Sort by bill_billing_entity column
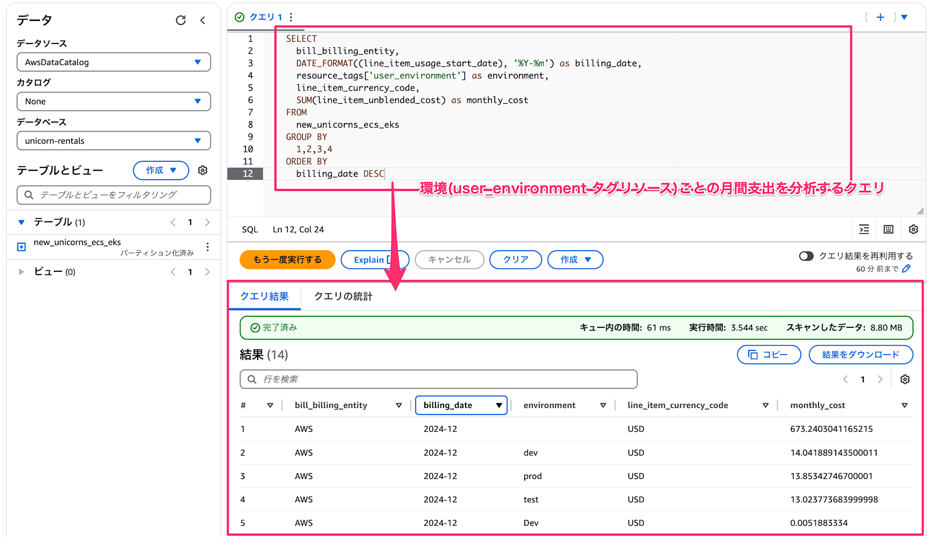The width and height of the screenshot is (937, 537). pos(399,405)
